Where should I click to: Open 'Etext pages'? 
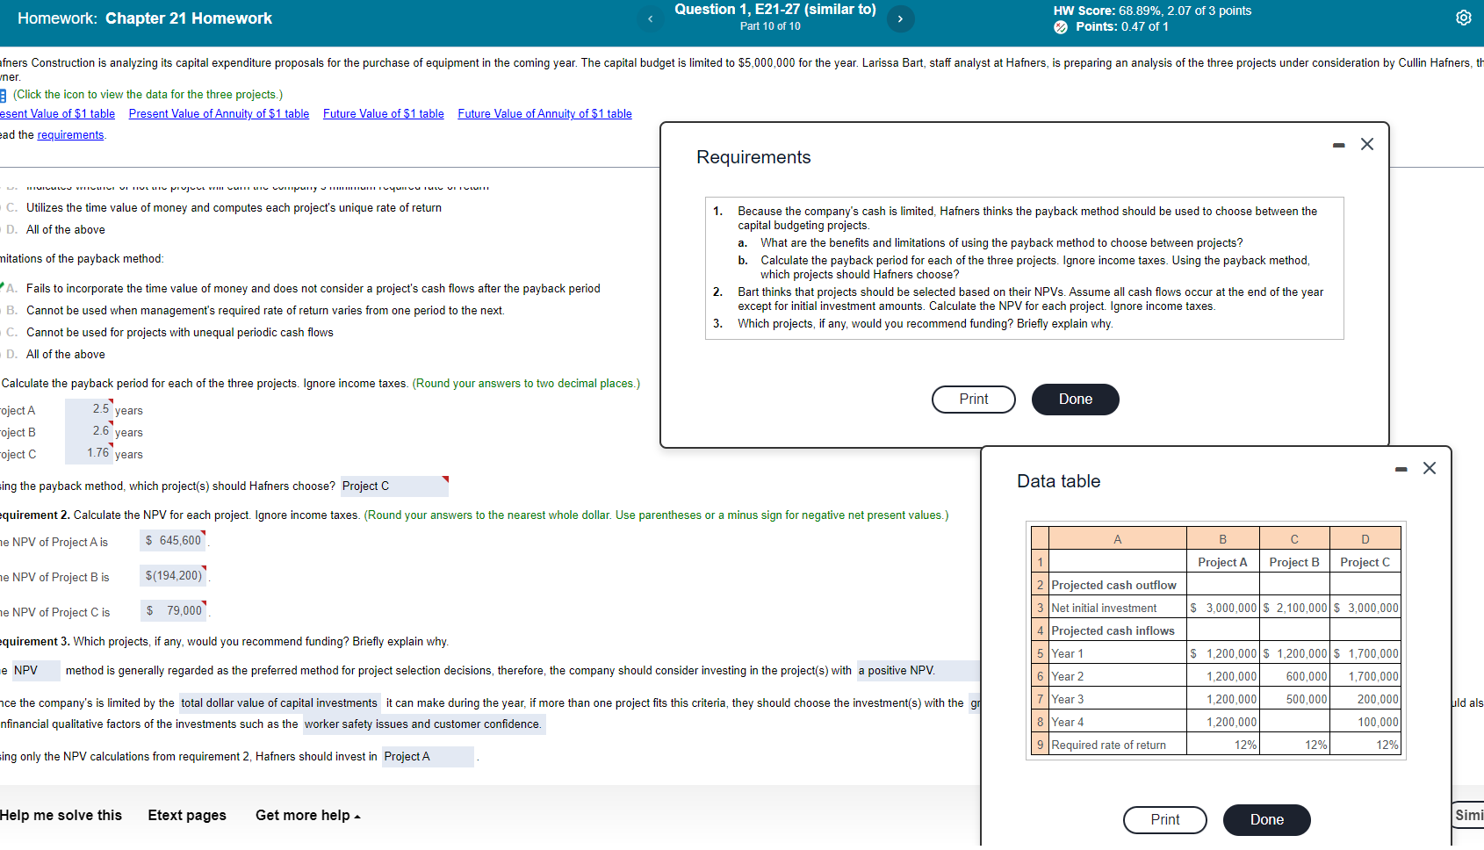[187, 816]
